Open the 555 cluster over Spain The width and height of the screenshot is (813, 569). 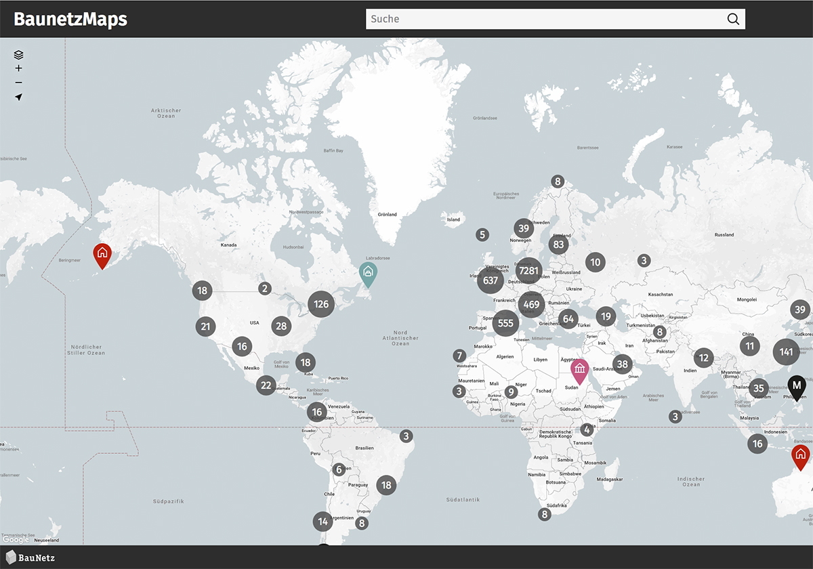click(x=505, y=323)
